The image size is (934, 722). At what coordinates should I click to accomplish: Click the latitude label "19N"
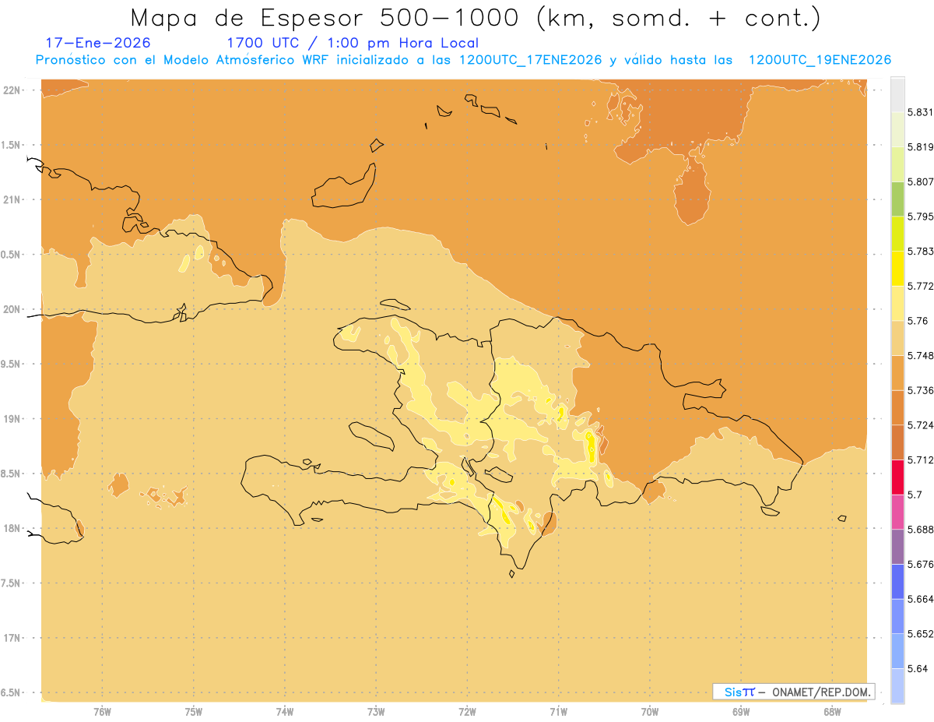pyautogui.click(x=11, y=419)
